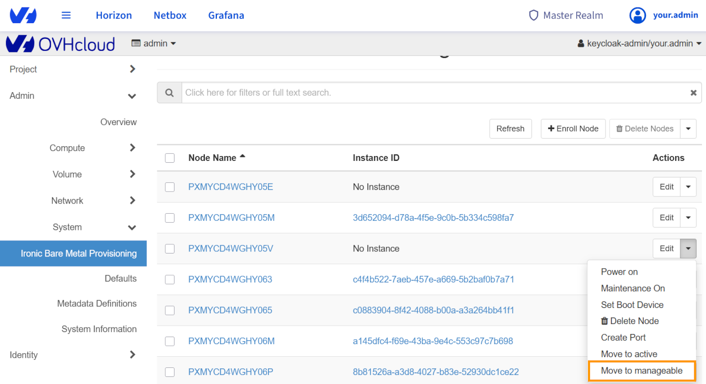The height and width of the screenshot is (384, 706).
Task: Open the admin project dropdown
Action: [x=154, y=43]
